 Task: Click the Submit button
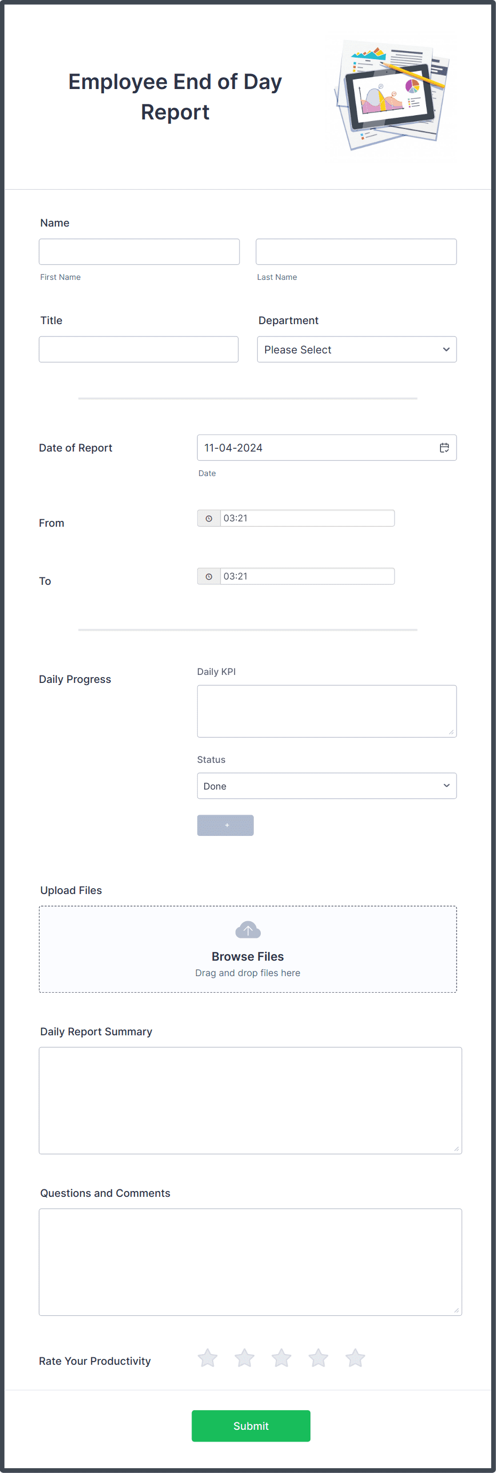(251, 1426)
